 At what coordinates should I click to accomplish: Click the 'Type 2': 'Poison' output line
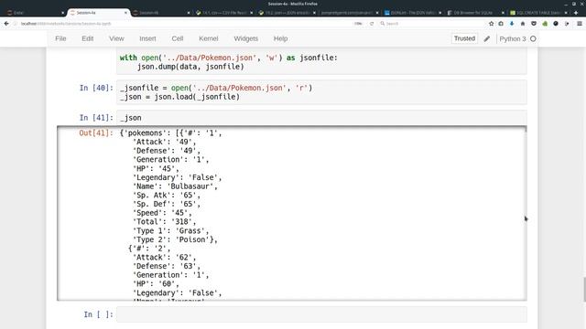coord(175,239)
